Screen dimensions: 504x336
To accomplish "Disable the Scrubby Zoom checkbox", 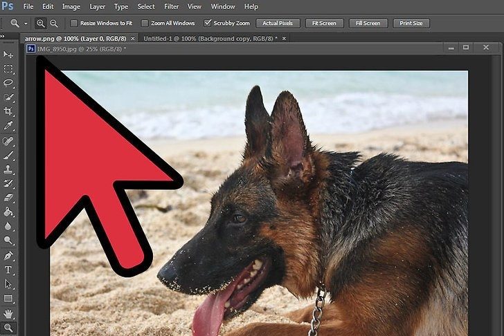I will point(208,24).
